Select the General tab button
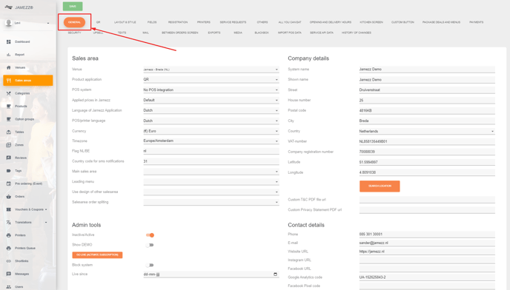Screen dimensions: 510x290 (x=74, y=22)
